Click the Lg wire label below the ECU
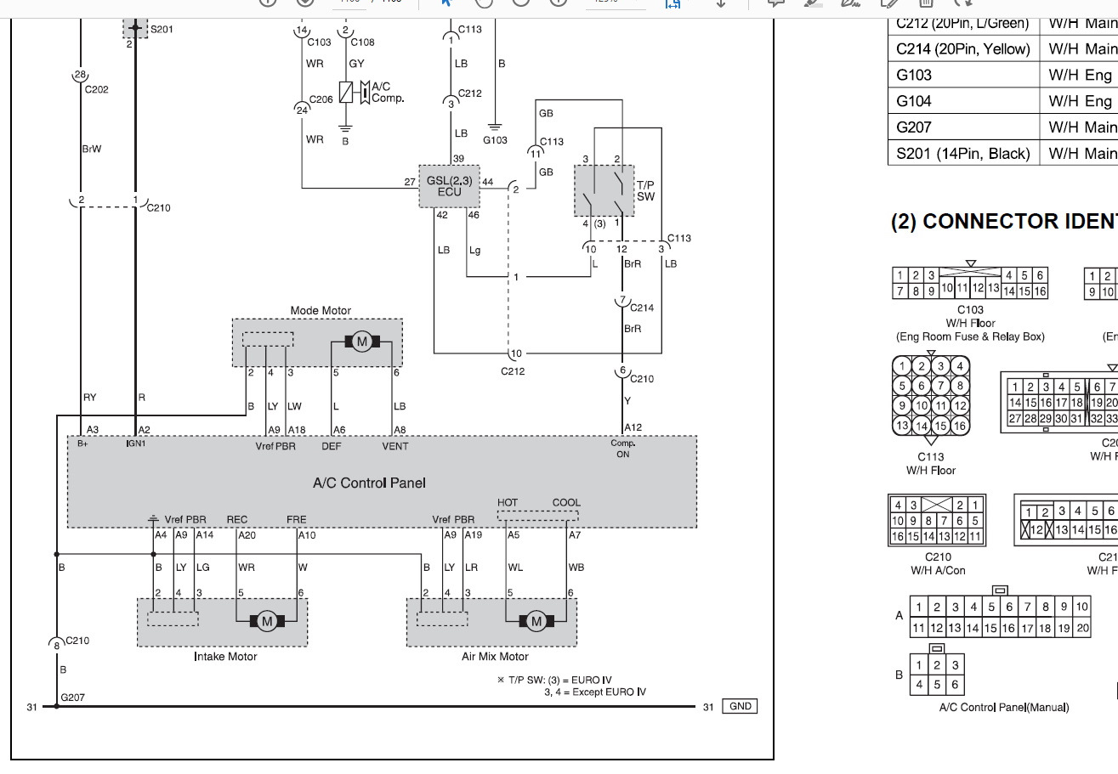This screenshot has height=774, width=1118. [x=474, y=250]
